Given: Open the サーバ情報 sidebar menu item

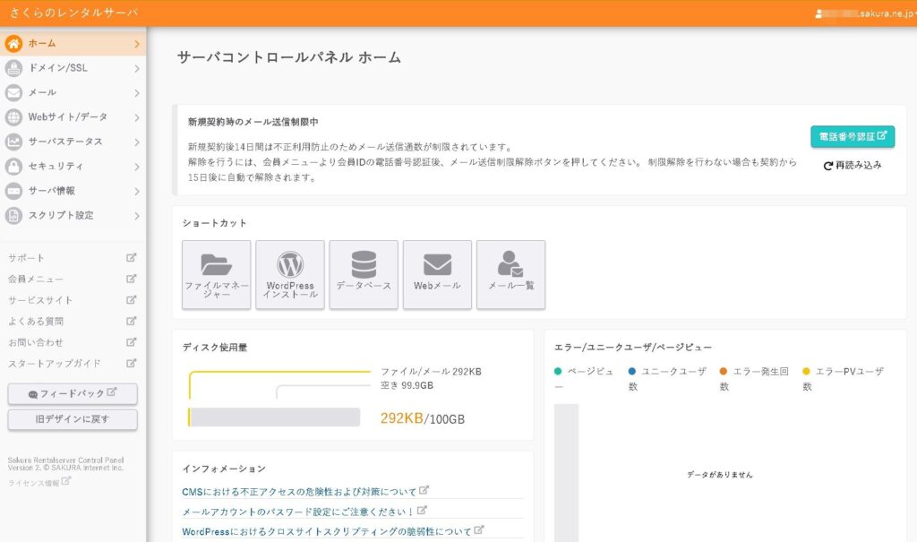Looking at the screenshot, I should (x=52, y=191).
